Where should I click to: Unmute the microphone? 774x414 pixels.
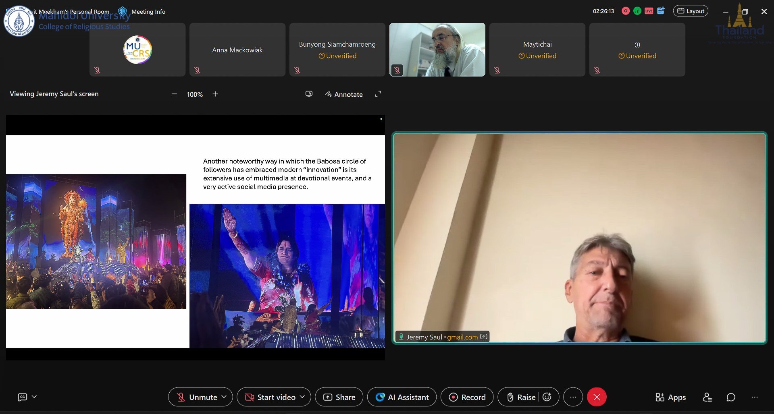coord(197,397)
